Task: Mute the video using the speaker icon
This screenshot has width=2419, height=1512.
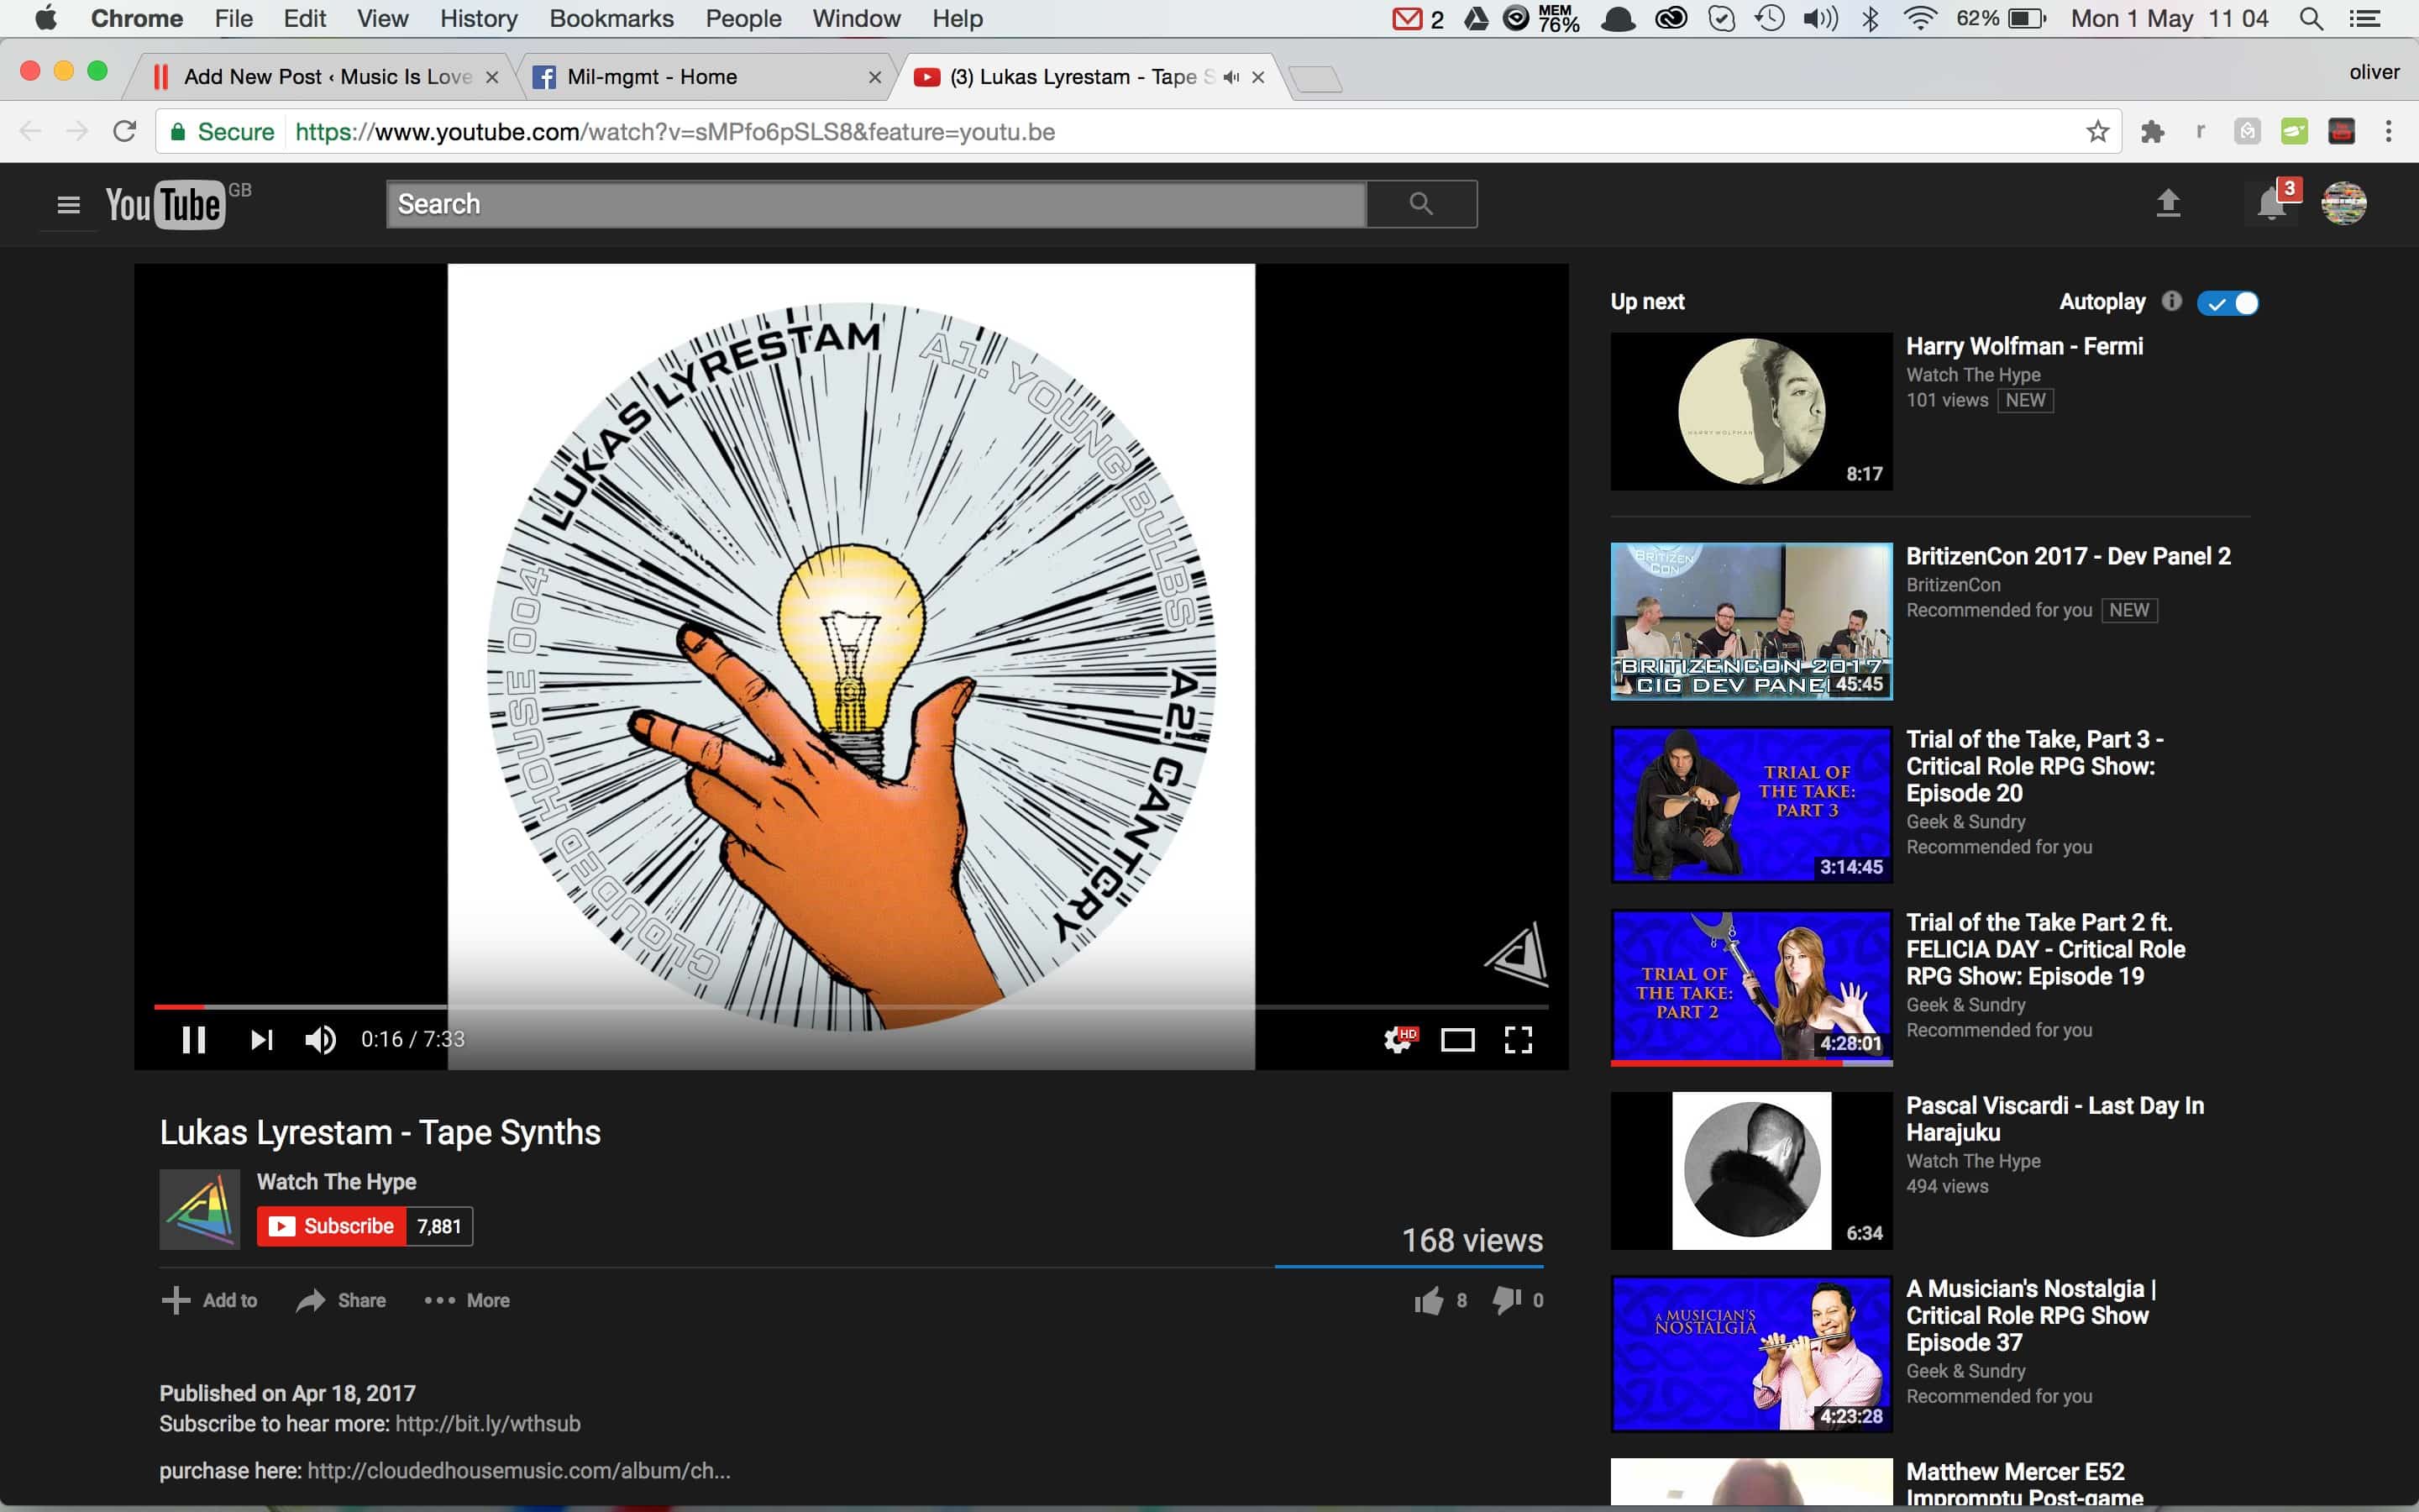Action: click(320, 1040)
